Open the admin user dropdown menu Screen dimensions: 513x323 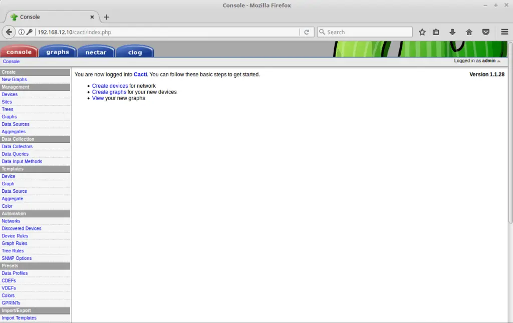[x=477, y=61]
